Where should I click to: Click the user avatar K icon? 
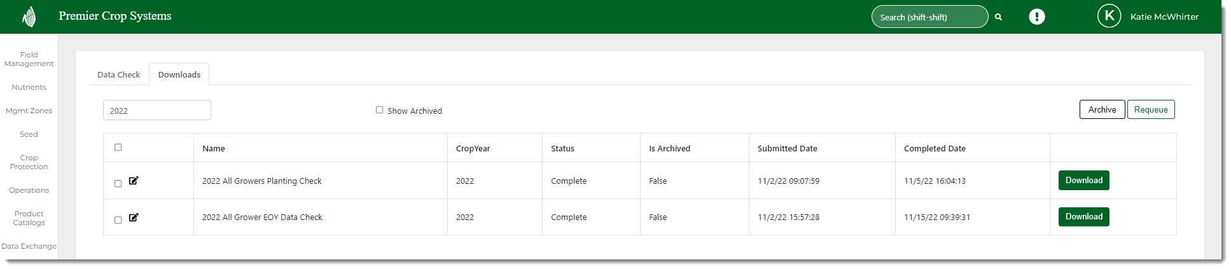point(1109,17)
